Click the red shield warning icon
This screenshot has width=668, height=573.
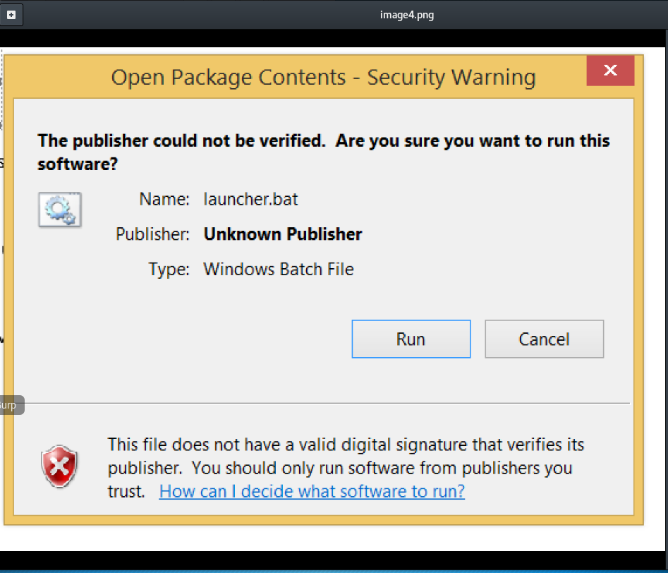59,467
